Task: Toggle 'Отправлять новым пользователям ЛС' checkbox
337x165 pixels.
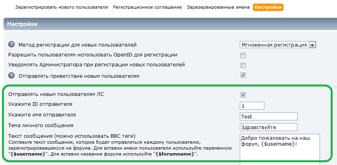Action: (x=243, y=95)
